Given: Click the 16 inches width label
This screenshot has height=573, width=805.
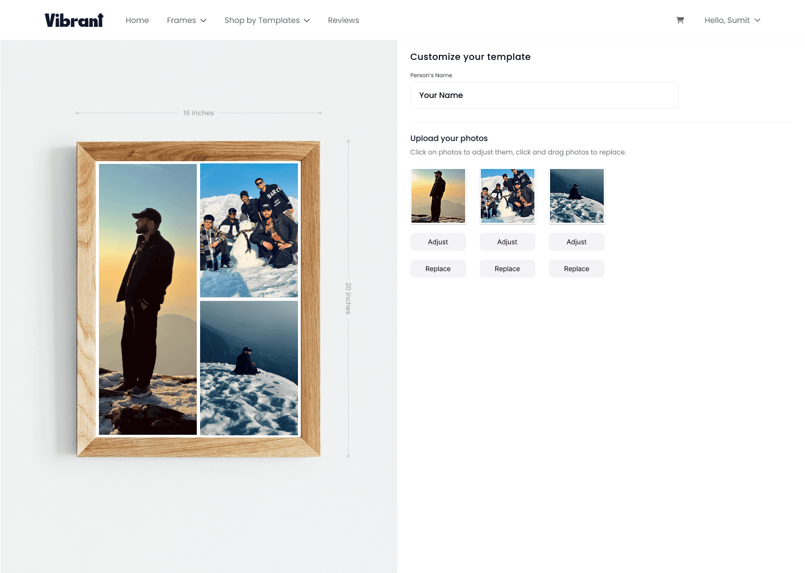Looking at the screenshot, I should [x=198, y=113].
